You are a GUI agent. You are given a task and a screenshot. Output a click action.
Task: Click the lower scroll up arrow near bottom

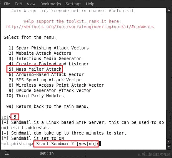169,142
